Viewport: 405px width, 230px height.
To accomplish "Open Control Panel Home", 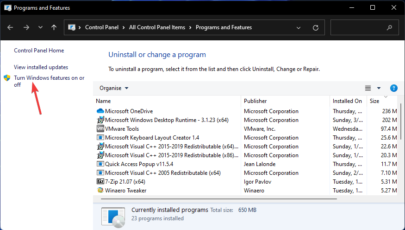I will 39,51.
